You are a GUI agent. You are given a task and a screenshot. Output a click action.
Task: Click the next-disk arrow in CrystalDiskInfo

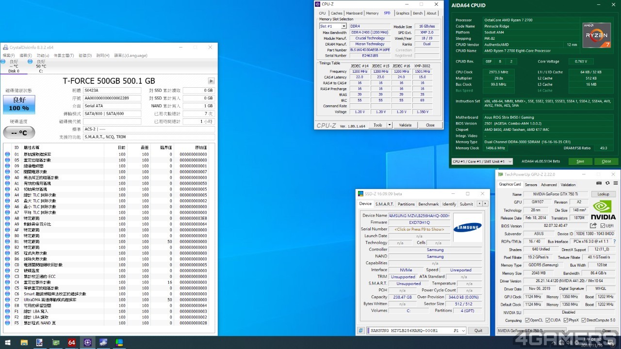[211, 81]
